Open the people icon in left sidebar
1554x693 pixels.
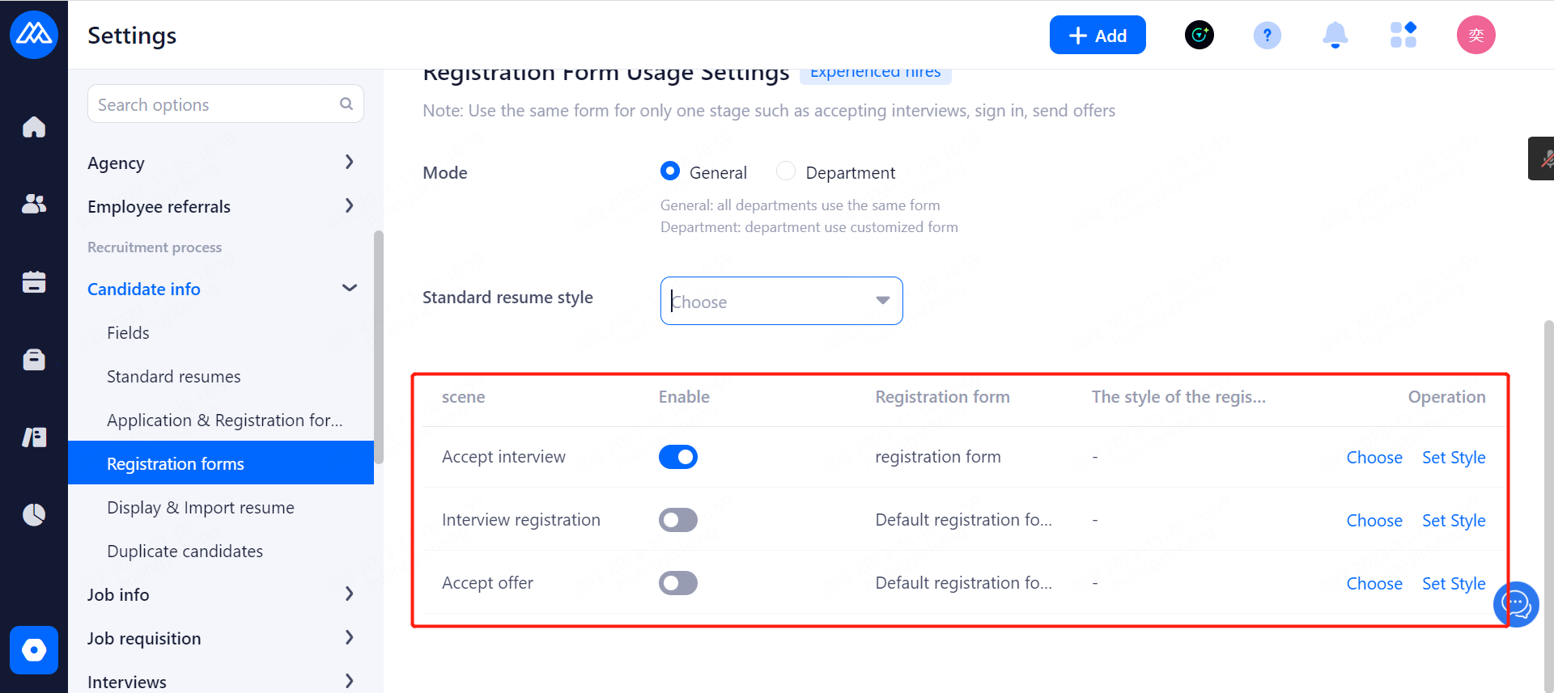34,204
